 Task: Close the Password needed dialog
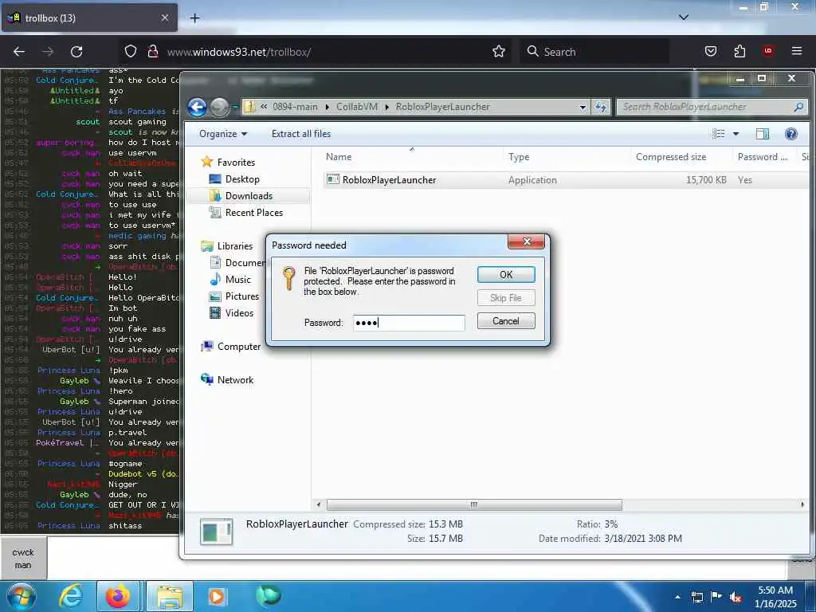pos(526,241)
